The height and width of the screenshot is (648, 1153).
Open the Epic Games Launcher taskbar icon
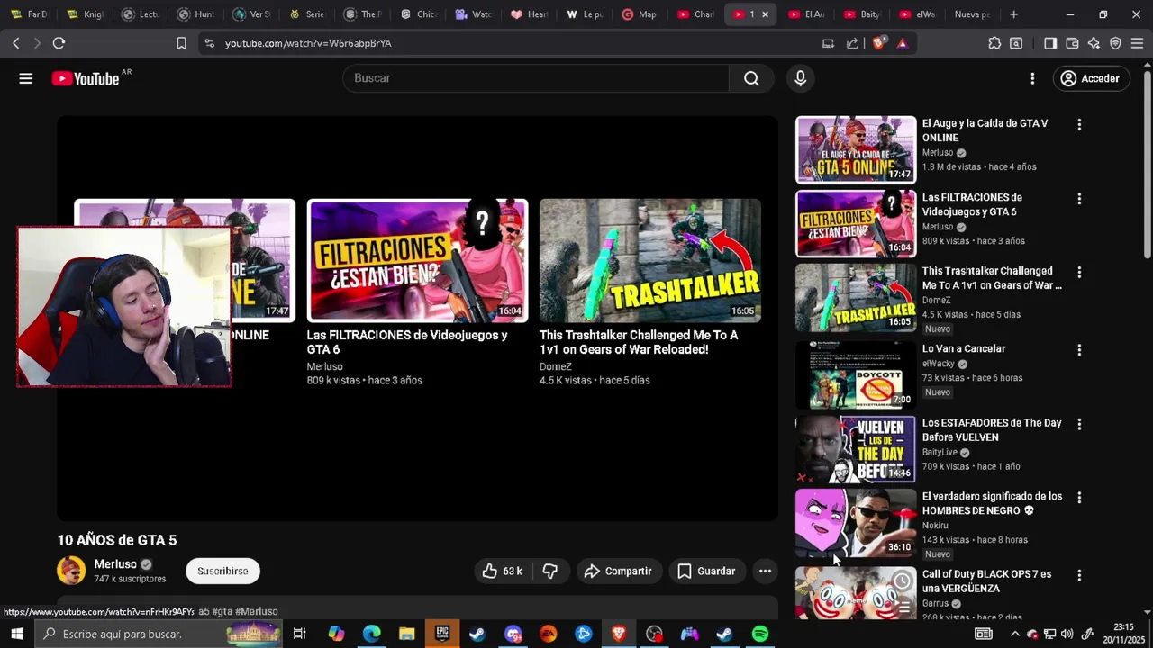[442, 634]
